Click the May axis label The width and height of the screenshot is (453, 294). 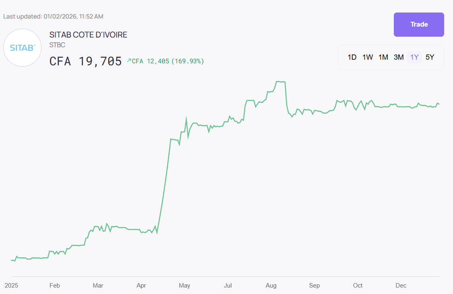pyautogui.click(x=184, y=286)
